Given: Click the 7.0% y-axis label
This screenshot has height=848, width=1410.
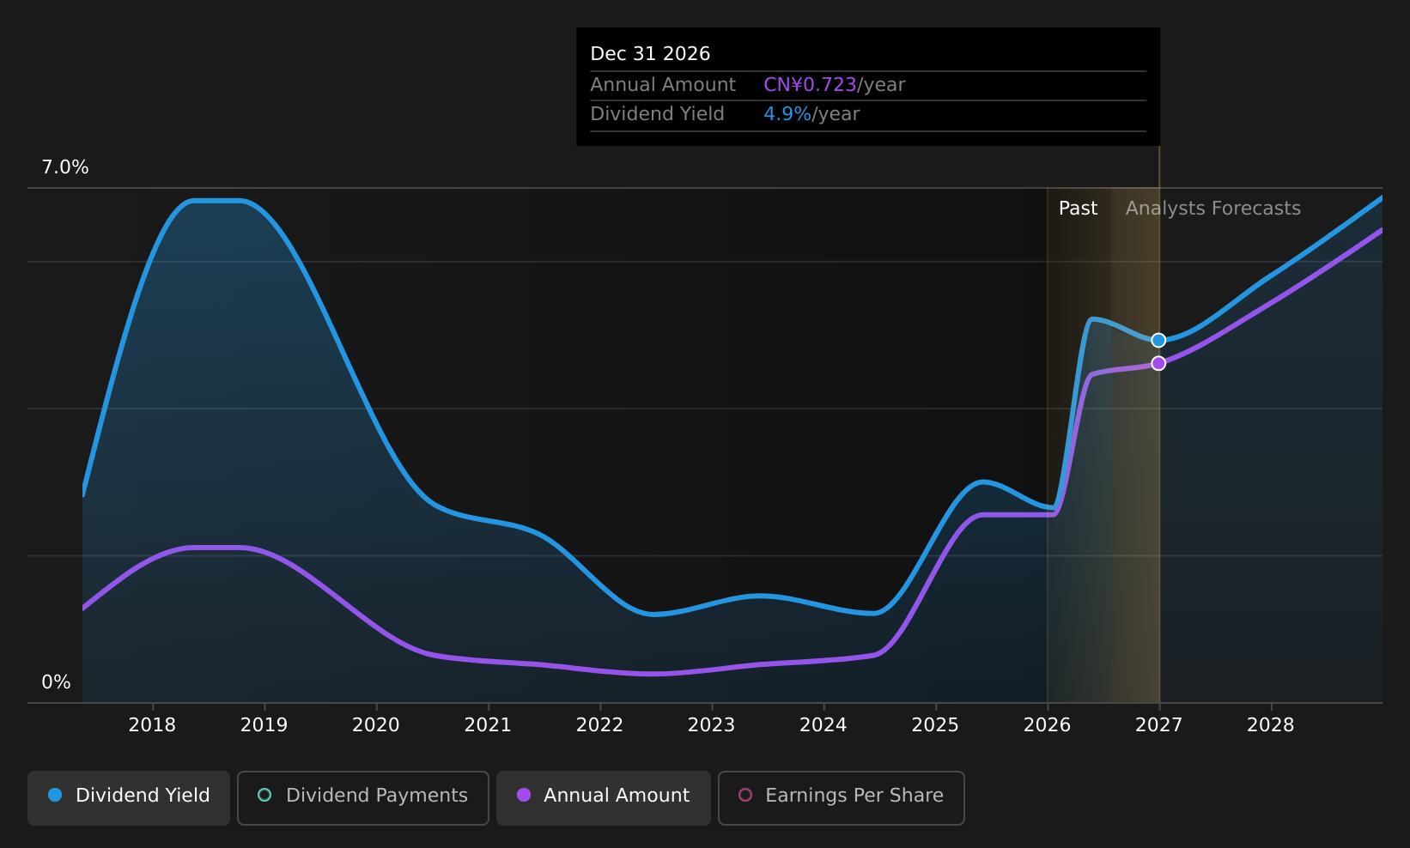Looking at the screenshot, I should point(65,167).
